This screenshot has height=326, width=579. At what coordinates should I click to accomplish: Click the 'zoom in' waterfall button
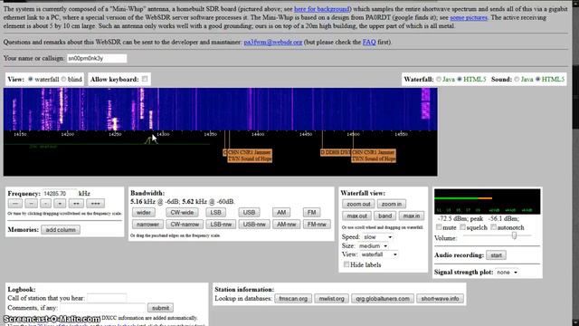pyautogui.click(x=392, y=204)
